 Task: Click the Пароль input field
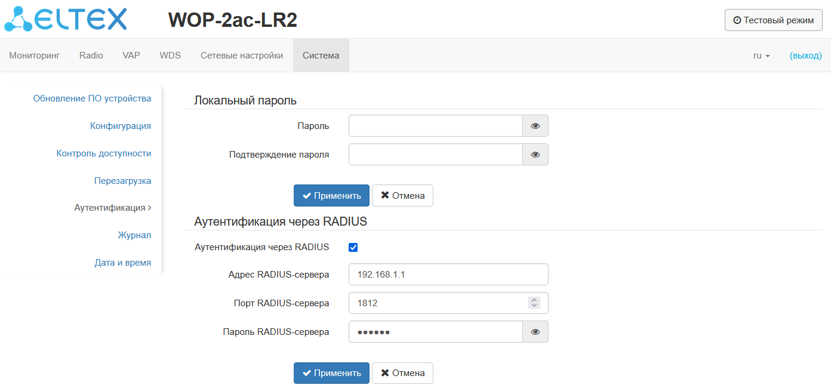pyautogui.click(x=436, y=126)
